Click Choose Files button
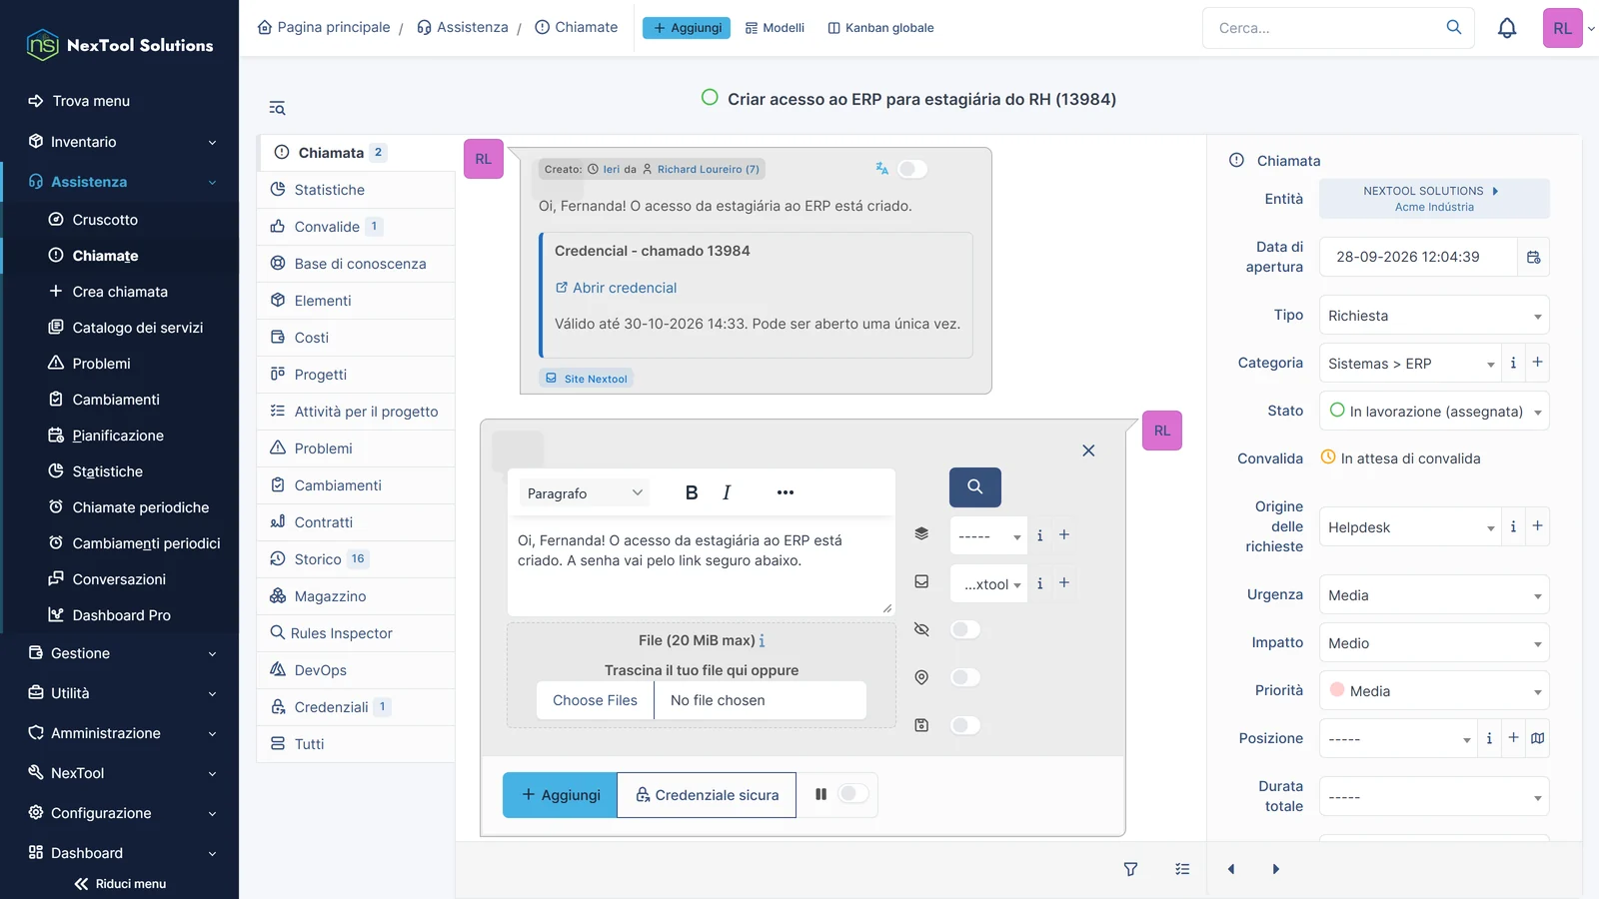The height and width of the screenshot is (899, 1599). click(x=595, y=700)
